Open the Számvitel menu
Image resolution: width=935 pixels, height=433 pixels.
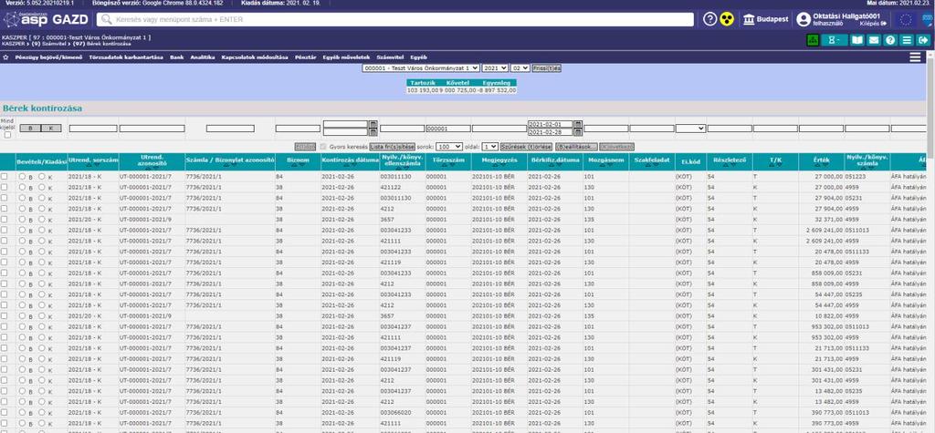coord(390,57)
